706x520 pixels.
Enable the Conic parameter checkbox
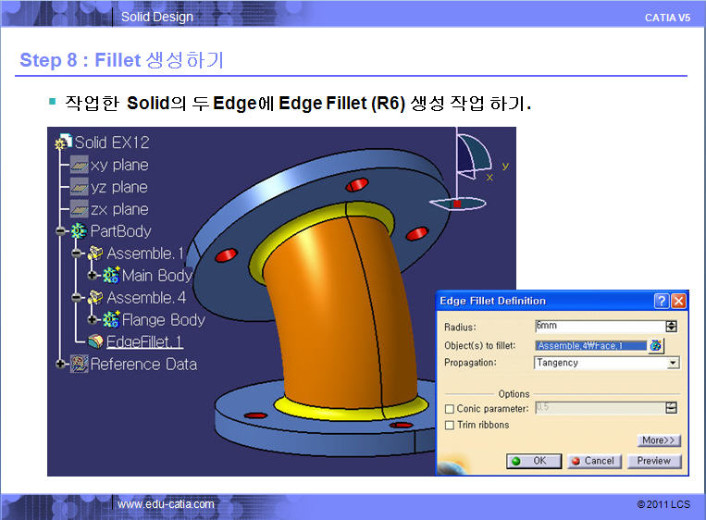point(450,409)
